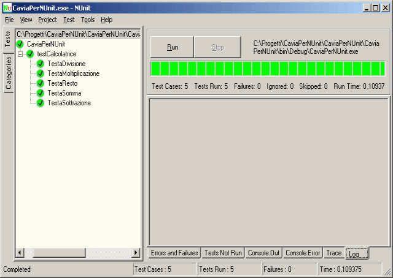Open the Errors and Failures tab
This screenshot has width=393, height=278.
click(x=174, y=253)
